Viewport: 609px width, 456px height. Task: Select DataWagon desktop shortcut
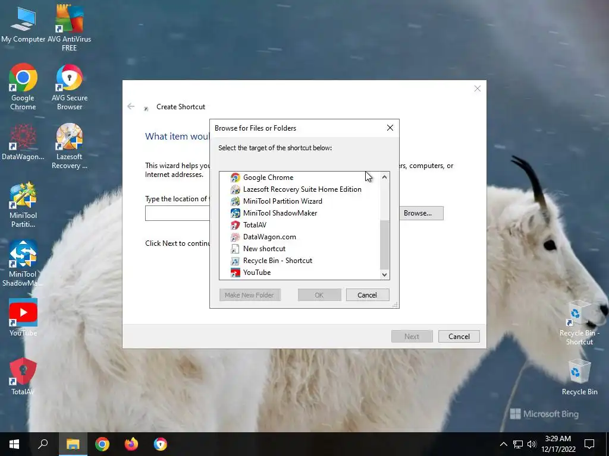coord(23,142)
